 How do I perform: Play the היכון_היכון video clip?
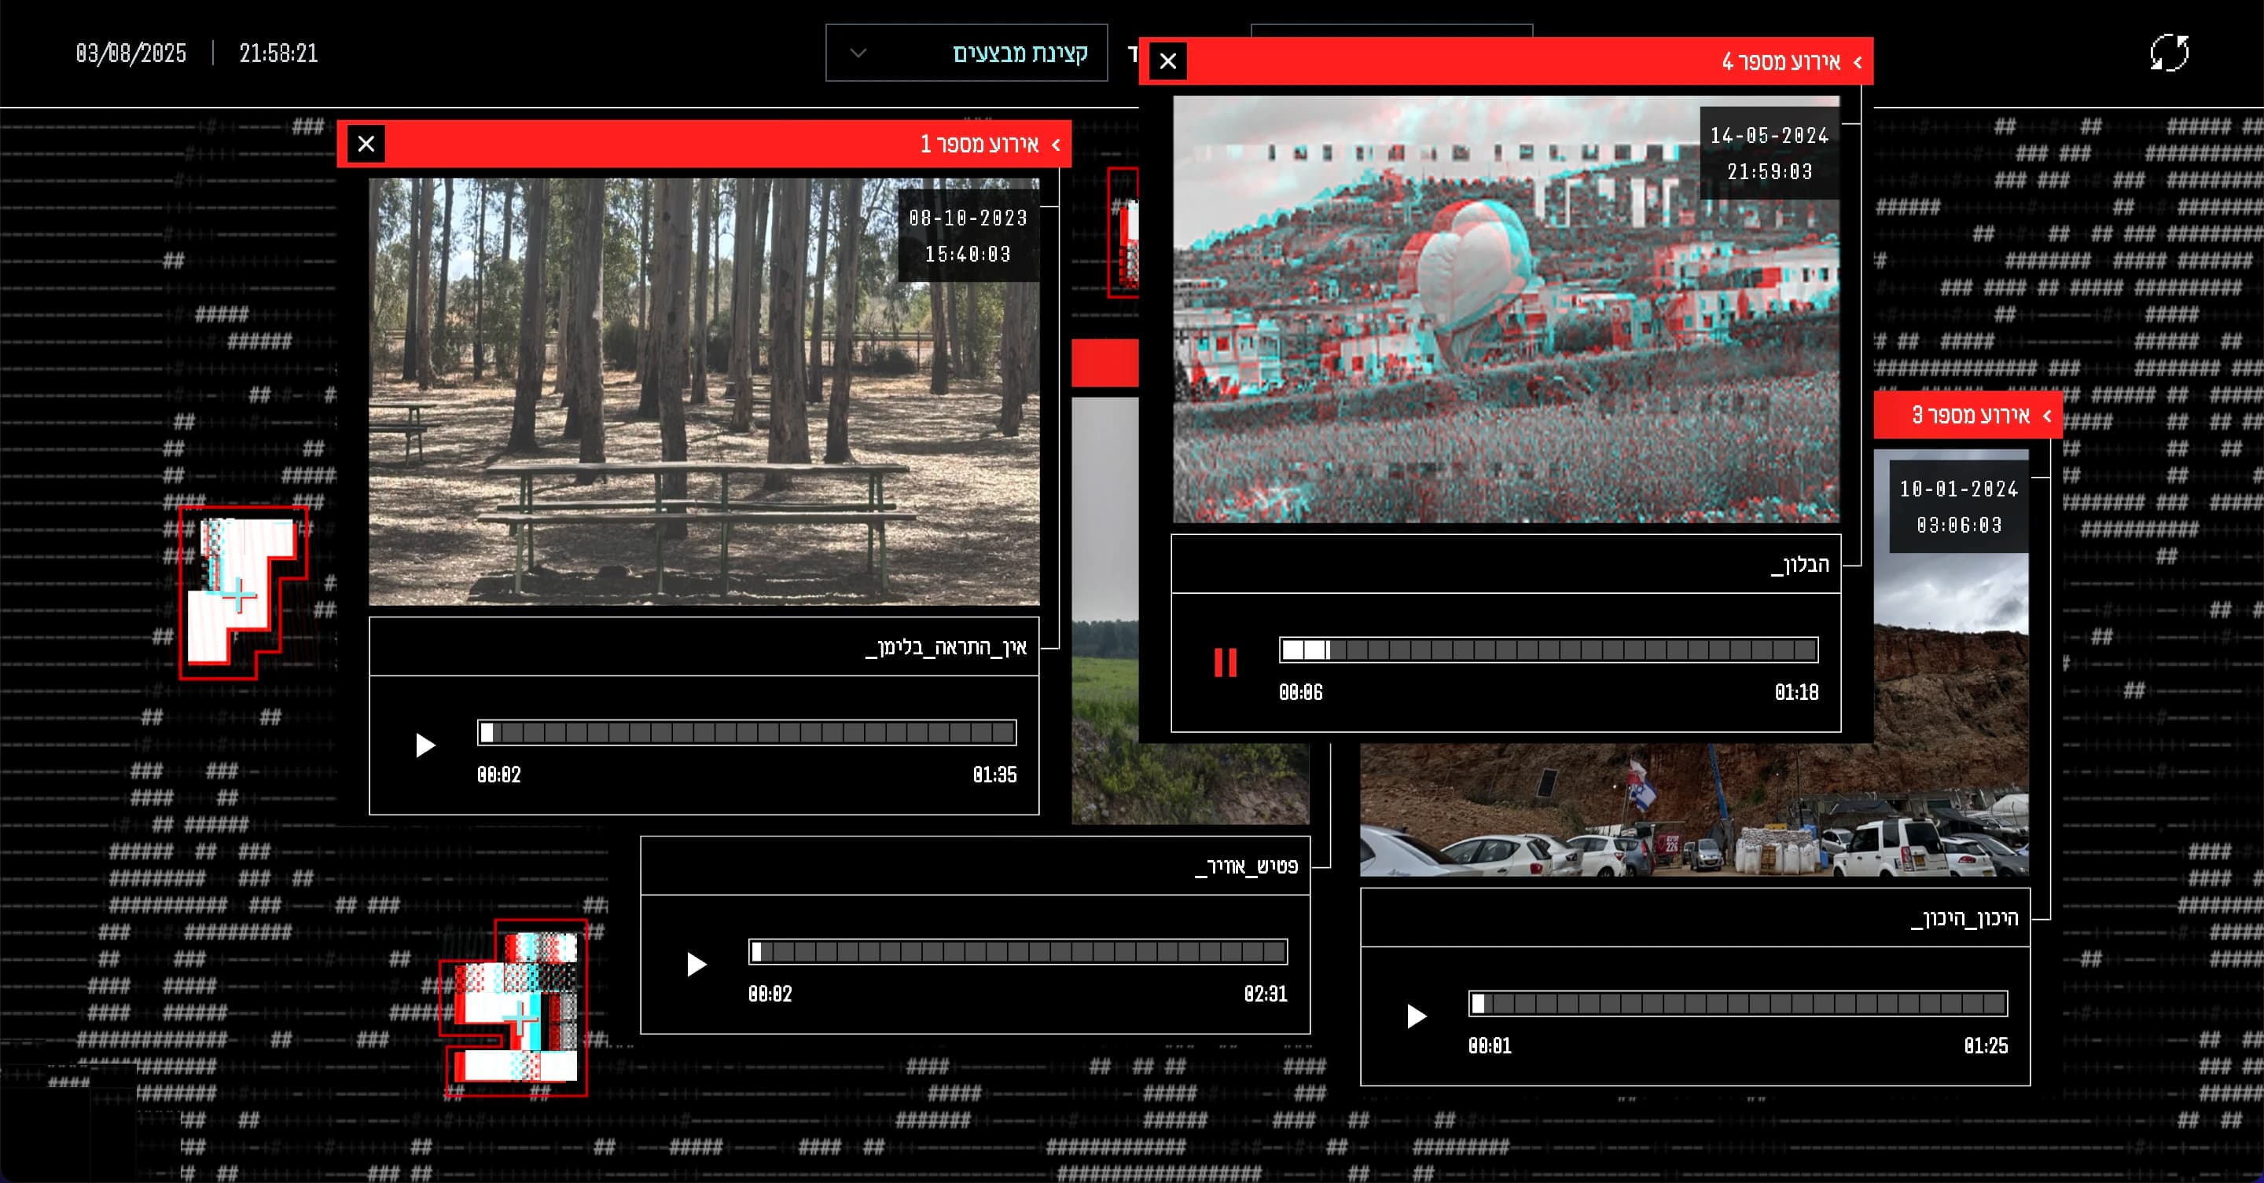tap(1416, 1016)
